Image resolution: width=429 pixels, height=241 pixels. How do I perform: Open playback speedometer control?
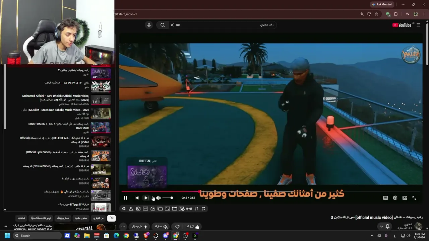[x=153, y=209]
